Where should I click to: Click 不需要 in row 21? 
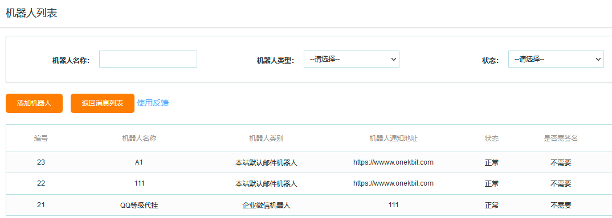pyautogui.click(x=561, y=205)
